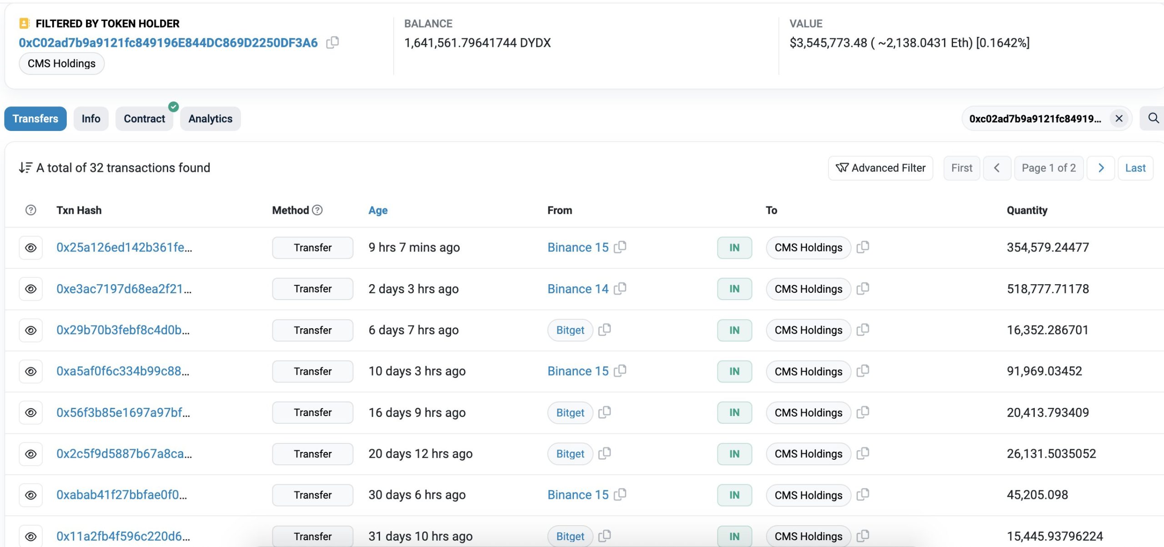Jump to Last page button
The width and height of the screenshot is (1164, 547).
point(1135,168)
